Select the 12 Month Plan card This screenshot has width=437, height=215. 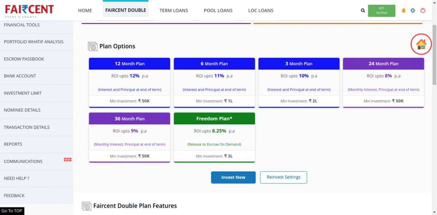coord(129,83)
